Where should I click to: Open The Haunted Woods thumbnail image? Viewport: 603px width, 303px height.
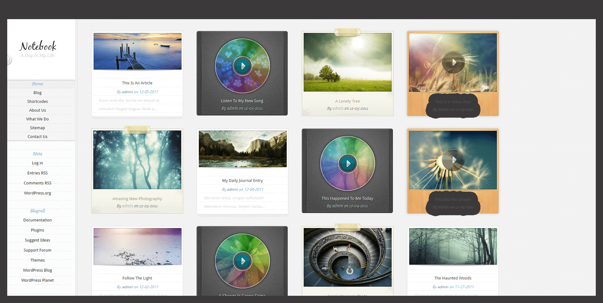453,246
